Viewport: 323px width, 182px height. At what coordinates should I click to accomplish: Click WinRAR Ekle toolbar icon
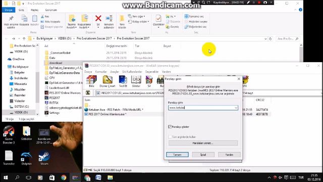coord(91,80)
